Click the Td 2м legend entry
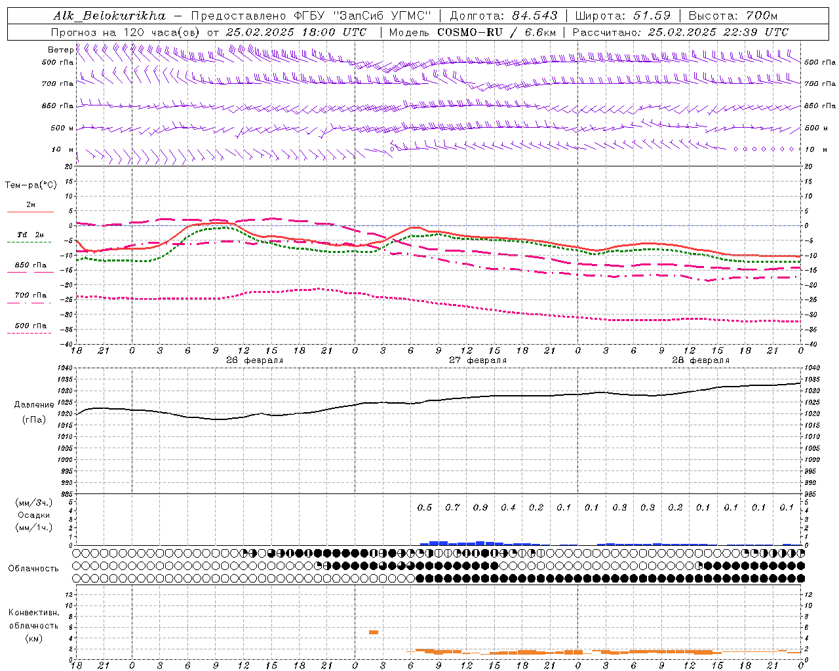 pos(30,235)
